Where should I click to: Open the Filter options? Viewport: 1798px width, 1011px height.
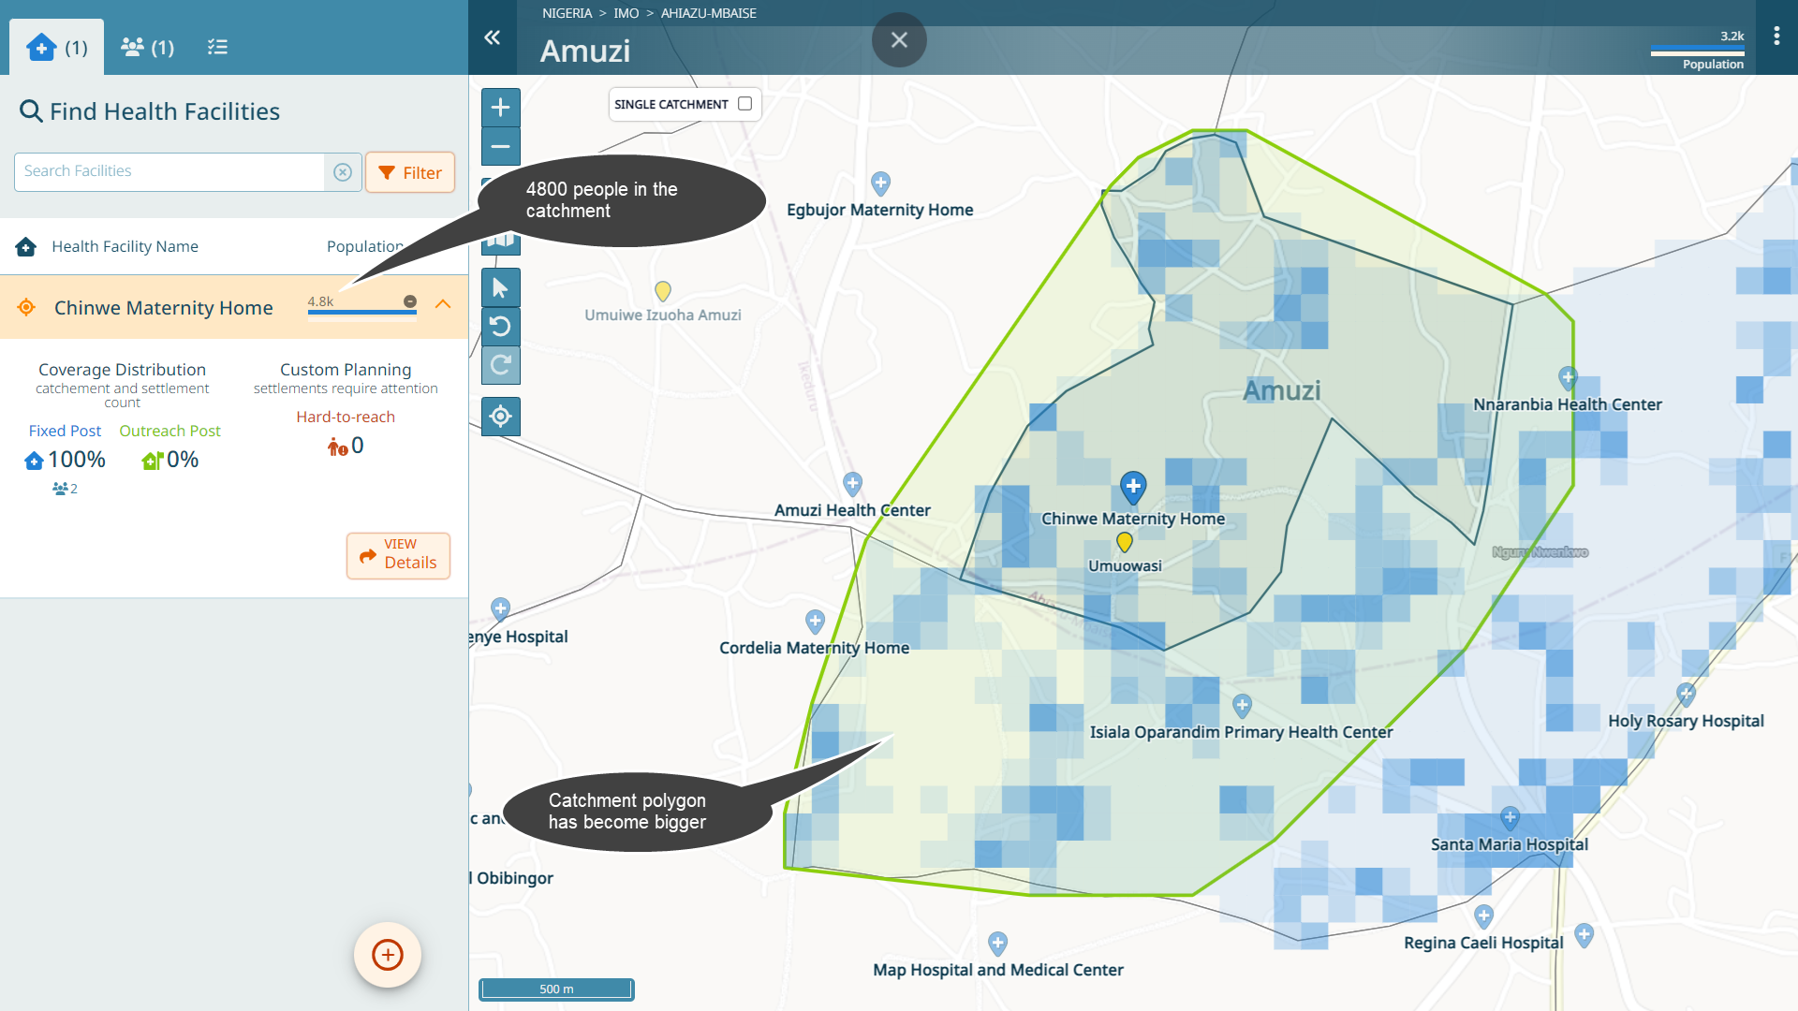click(x=410, y=172)
